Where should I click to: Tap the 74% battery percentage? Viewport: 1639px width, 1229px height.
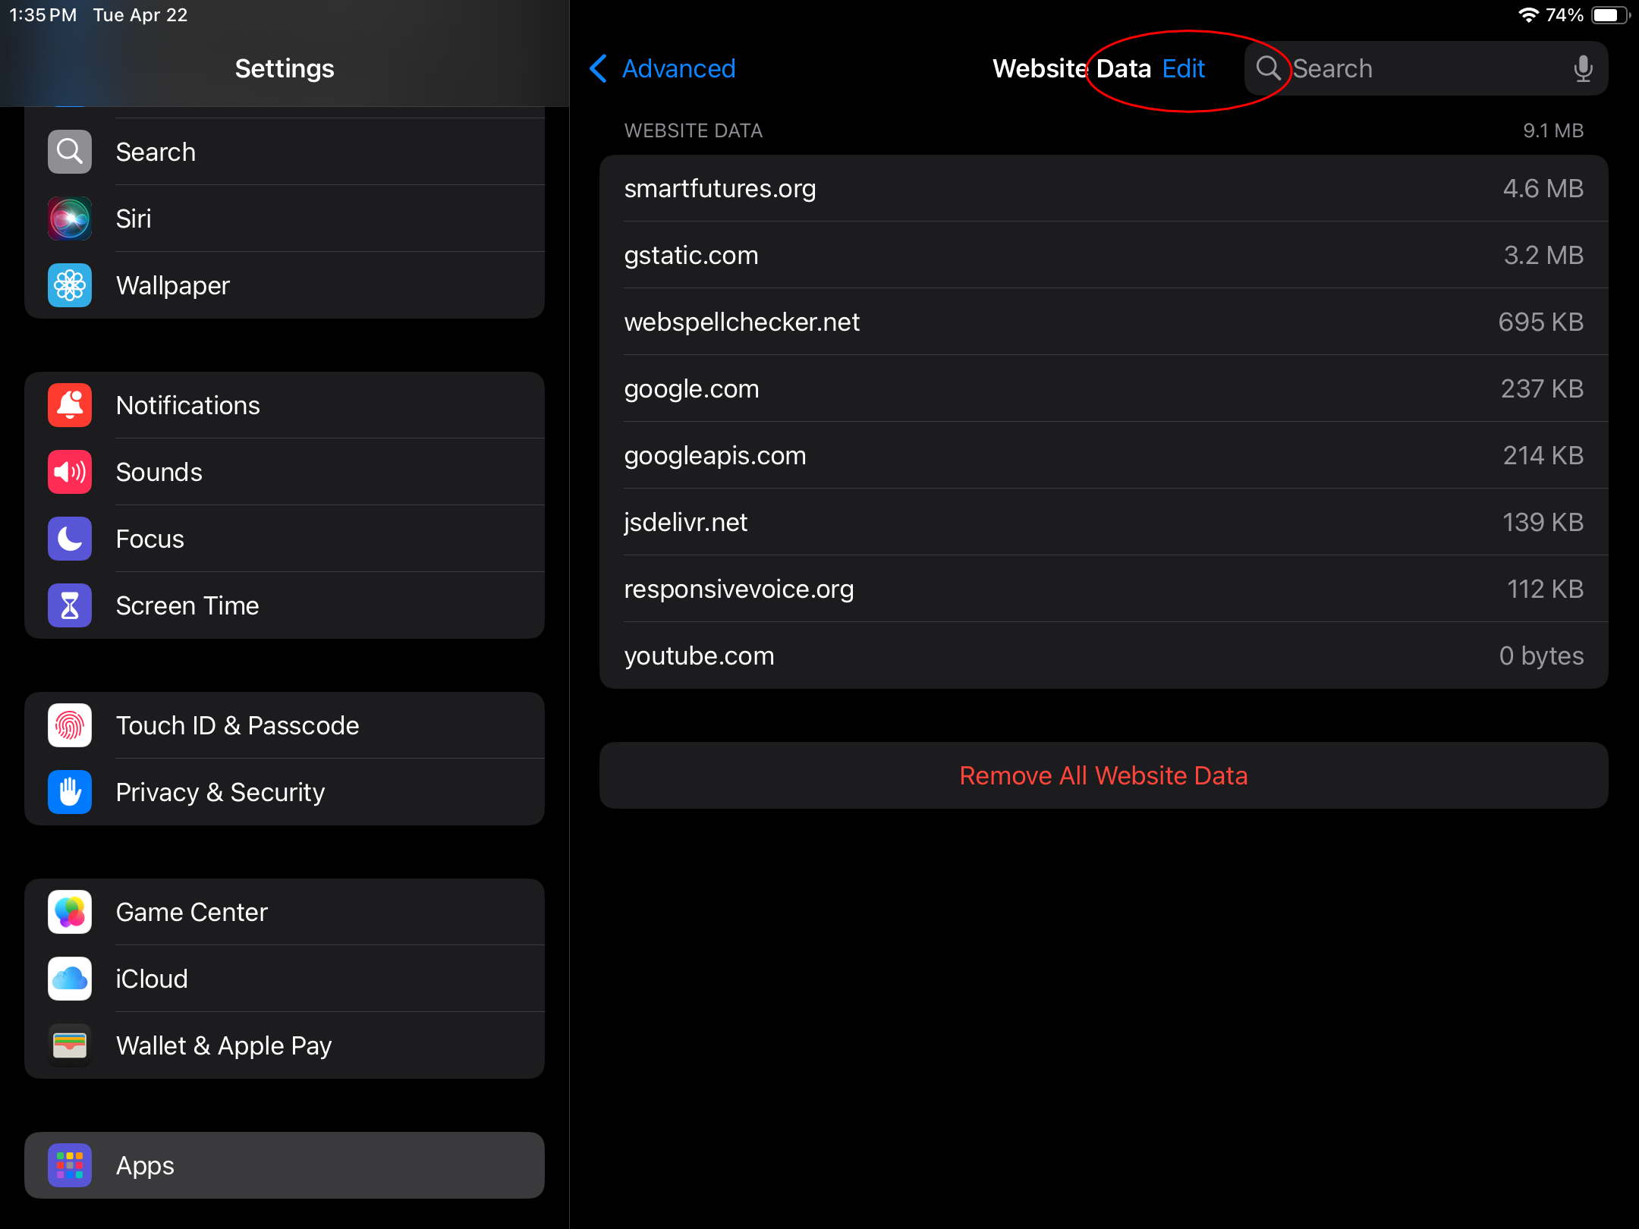[1565, 15]
